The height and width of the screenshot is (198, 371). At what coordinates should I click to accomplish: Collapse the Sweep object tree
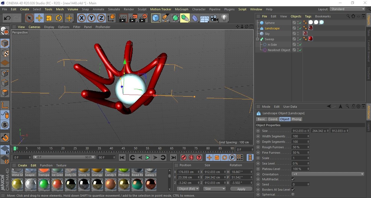pyautogui.click(x=257, y=39)
